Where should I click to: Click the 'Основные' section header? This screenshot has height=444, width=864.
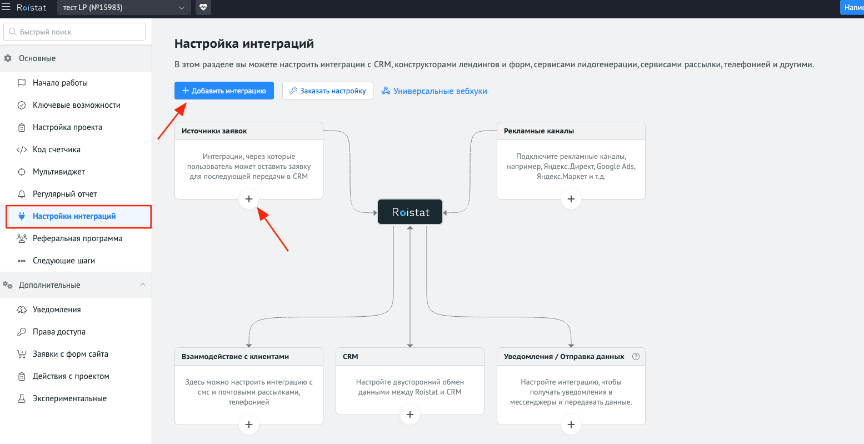(76, 58)
